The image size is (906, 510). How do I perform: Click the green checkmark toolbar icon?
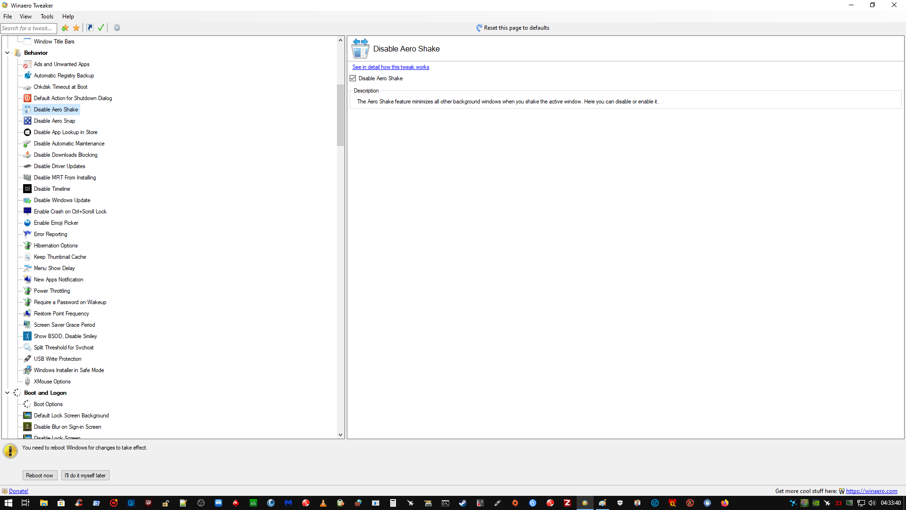101,28
